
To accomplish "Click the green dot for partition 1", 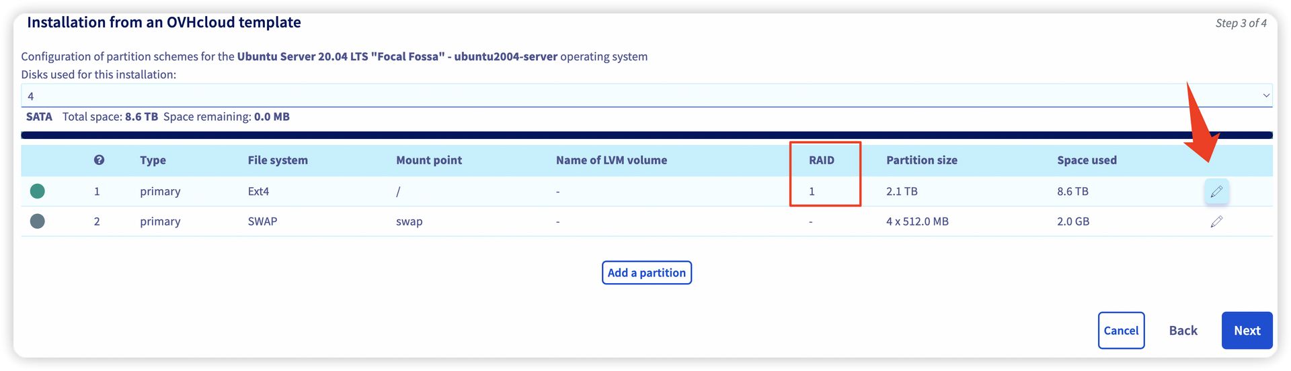I will 38,191.
